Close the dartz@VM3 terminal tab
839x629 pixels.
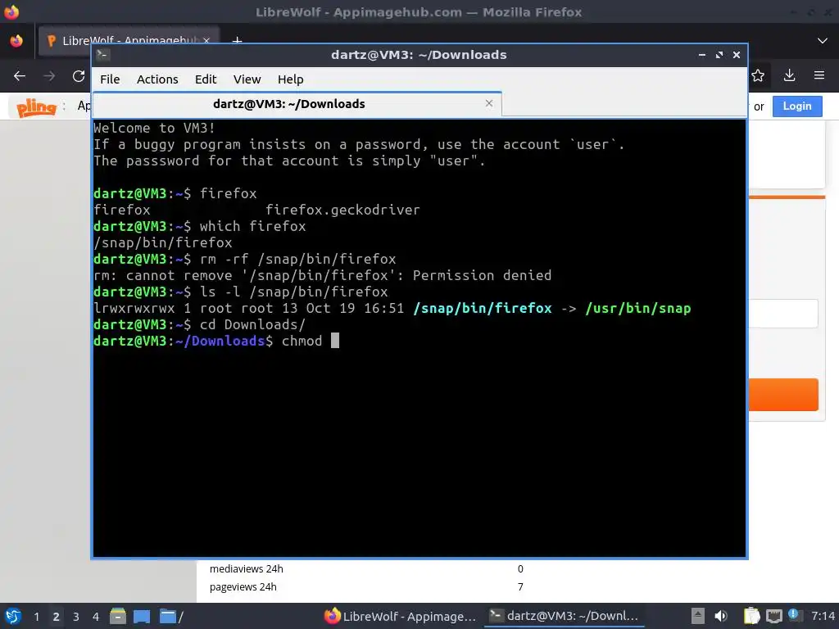pos(488,103)
